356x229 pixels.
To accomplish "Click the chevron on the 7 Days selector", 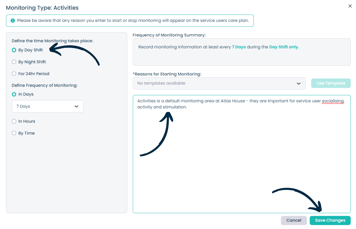I will tap(76, 106).
